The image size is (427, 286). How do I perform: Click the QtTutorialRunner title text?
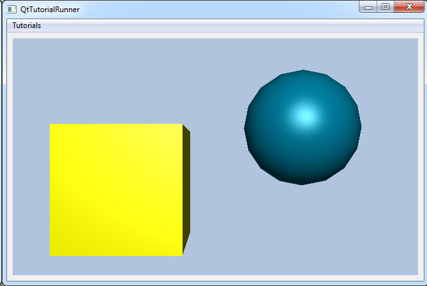[50, 10]
